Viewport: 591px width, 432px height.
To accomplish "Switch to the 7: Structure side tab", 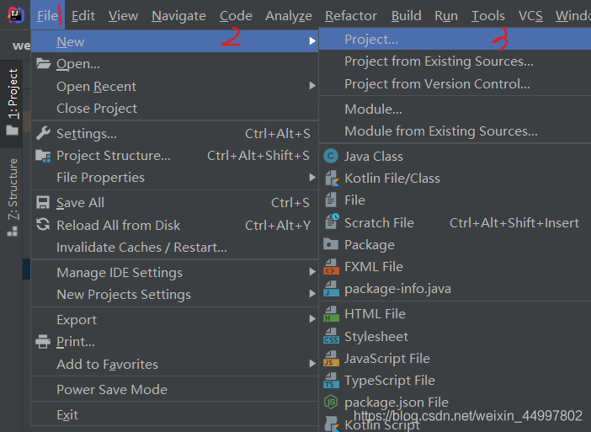I will click(13, 198).
